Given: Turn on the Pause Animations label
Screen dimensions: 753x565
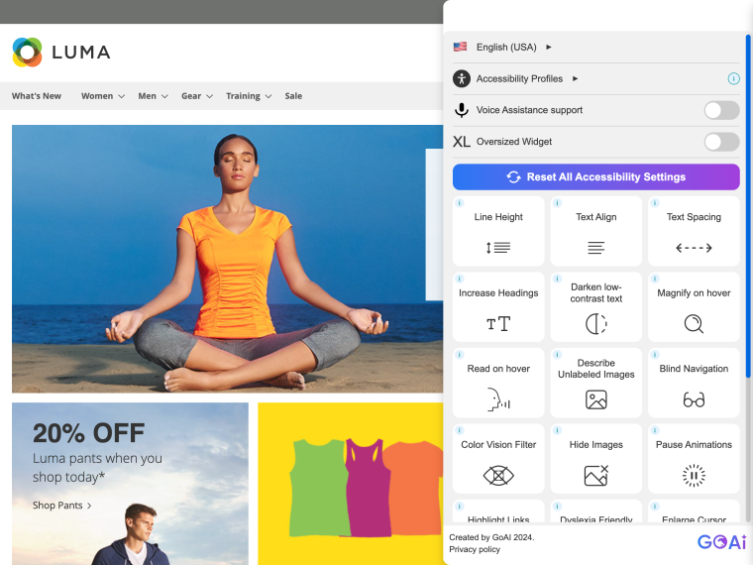Looking at the screenshot, I should (694, 444).
